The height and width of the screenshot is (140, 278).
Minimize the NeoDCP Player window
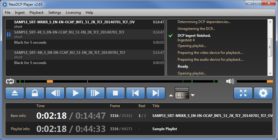click(x=249, y=3)
